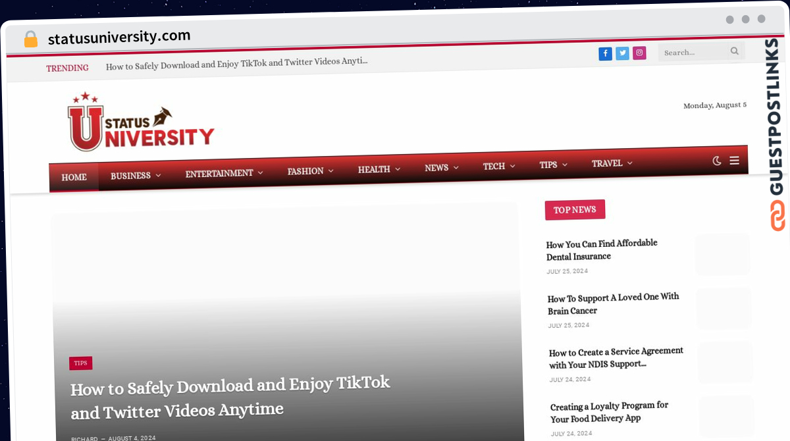Go to the Home menu item
This screenshot has height=441, width=790.
pyautogui.click(x=74, y=177)
